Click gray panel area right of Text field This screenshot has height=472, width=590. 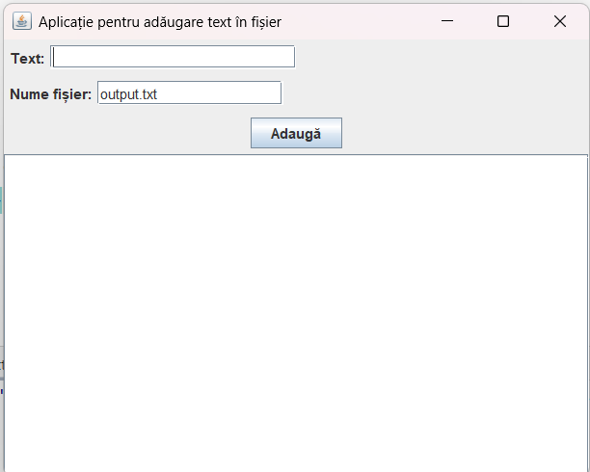[442, 57]
